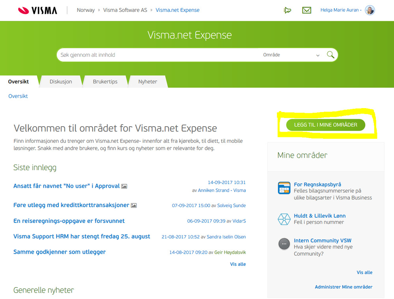Open author VidarS profile
The height and width of the screenshot is (299, 394).
239,221
